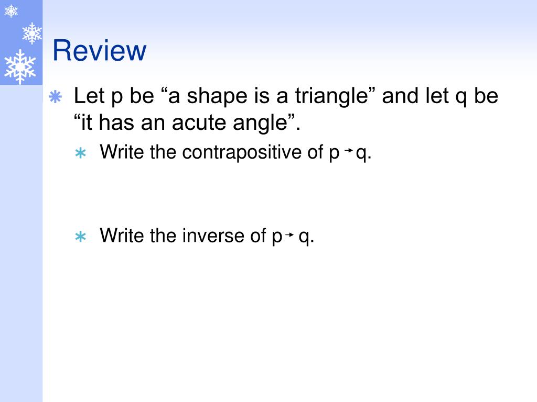The image size is (537, 402).
Task: Click the word Let at paragraph start
Action: pos(89,95)
